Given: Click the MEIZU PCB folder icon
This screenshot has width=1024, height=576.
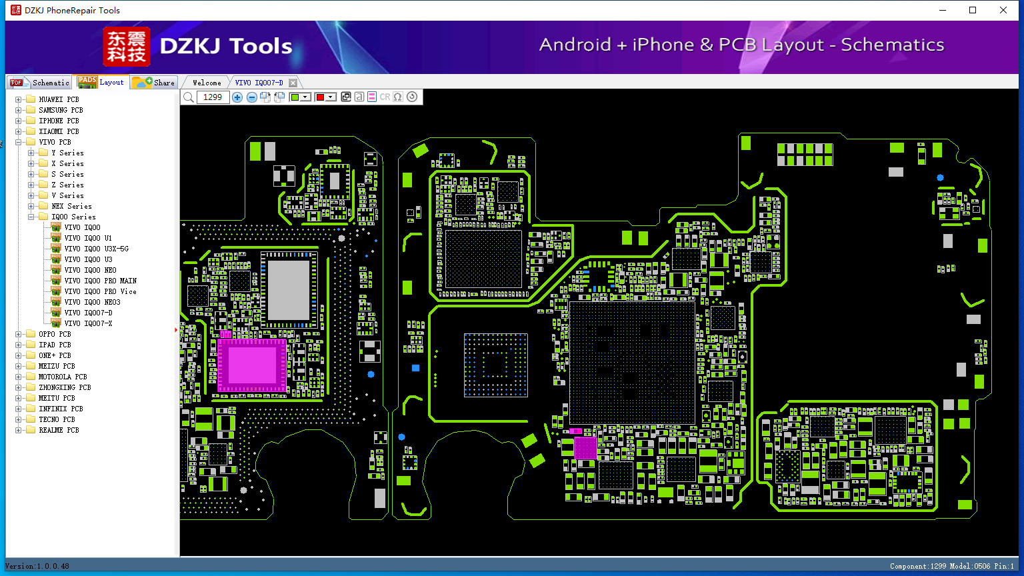Looking at the screenshot, I should [30, 366].
